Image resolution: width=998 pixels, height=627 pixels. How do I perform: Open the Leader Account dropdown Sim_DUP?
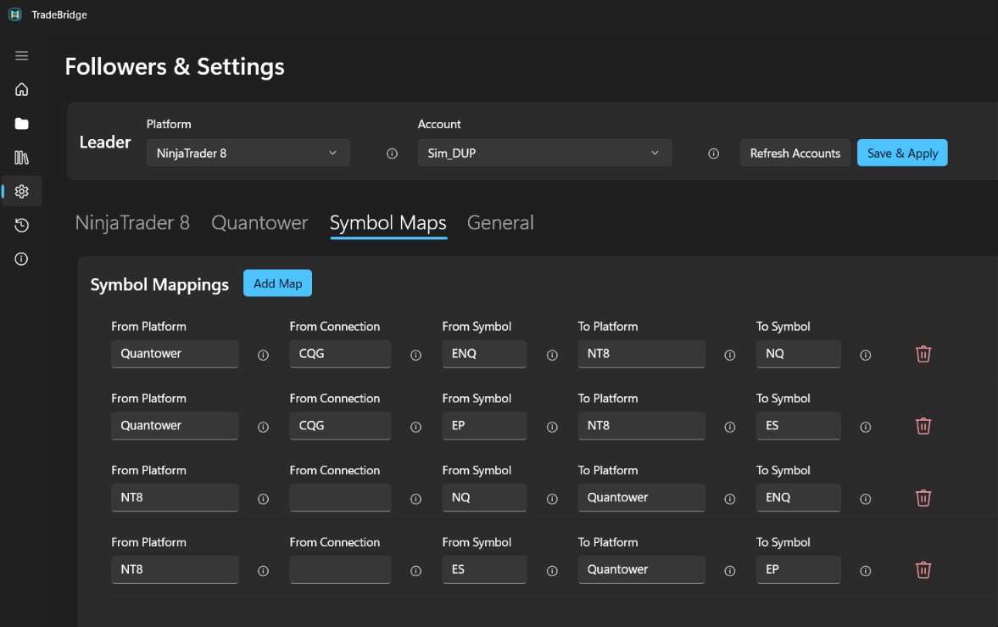545,153
